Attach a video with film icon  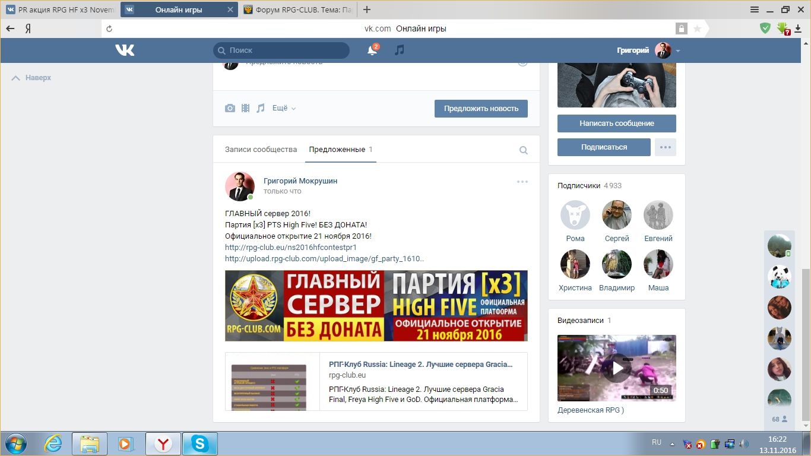245,108
